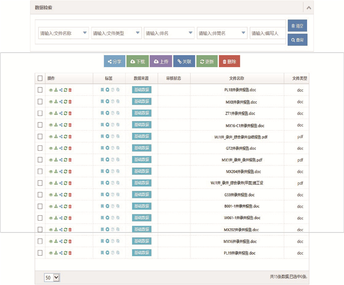
Task: Click red trash icon in GT2井录井报告.doc row
Action: tap(70, 148)
